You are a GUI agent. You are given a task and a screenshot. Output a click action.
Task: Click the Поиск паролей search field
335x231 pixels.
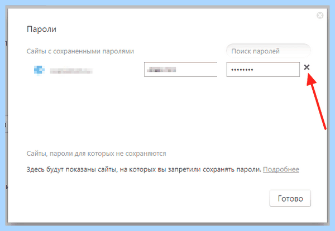coord(269,51)
